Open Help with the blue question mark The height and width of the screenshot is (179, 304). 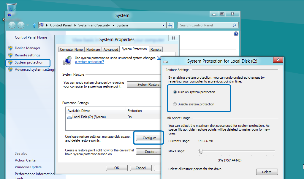(x=236, y=34)
